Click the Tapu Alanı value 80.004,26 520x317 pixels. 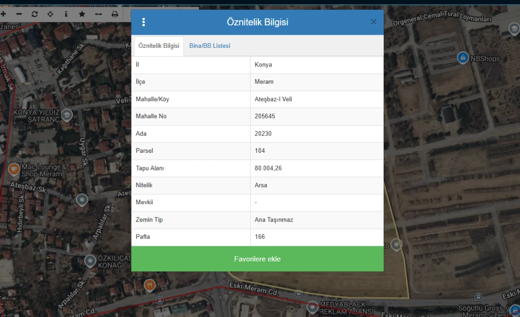[x=268, y=168]
